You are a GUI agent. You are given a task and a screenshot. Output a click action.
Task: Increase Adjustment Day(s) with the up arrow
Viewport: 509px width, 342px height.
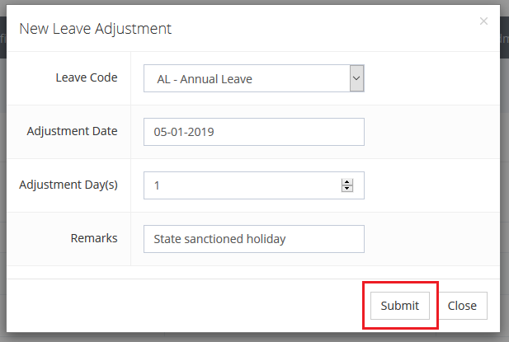347,182
